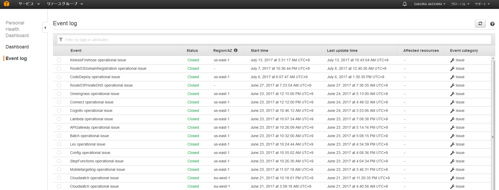Open Cloudwatch issue started 10:18:01 PM
The image size is (499, 190).
click(x=94, y=178)
